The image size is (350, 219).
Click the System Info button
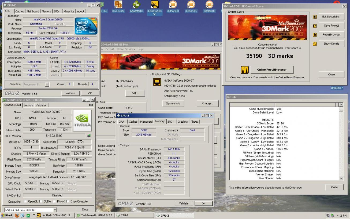coord(173,103)
